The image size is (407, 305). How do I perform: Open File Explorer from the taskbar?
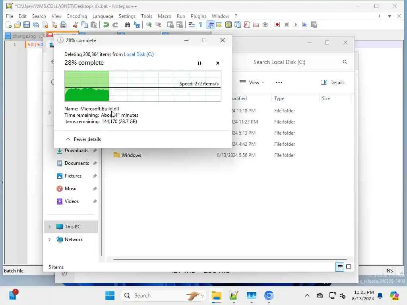(216, 295)
